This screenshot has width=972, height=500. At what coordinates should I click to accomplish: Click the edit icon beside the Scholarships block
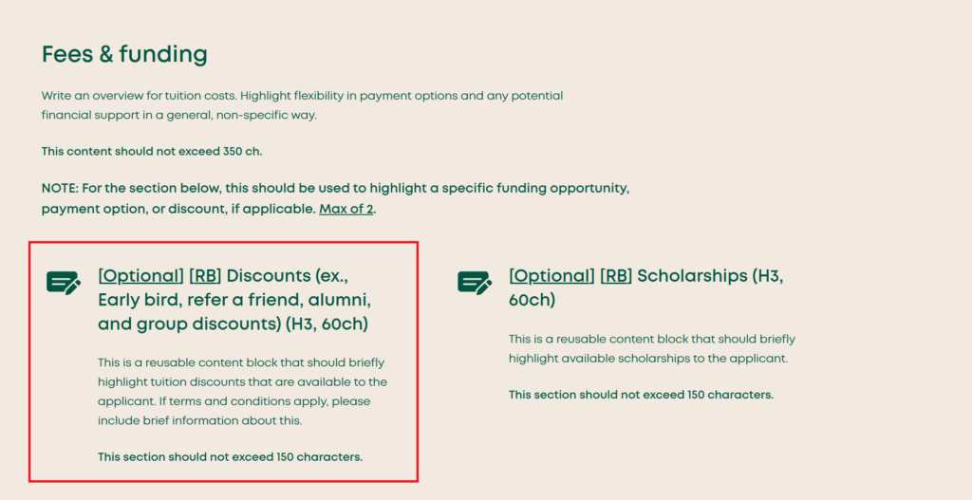[x=475, y=283]
